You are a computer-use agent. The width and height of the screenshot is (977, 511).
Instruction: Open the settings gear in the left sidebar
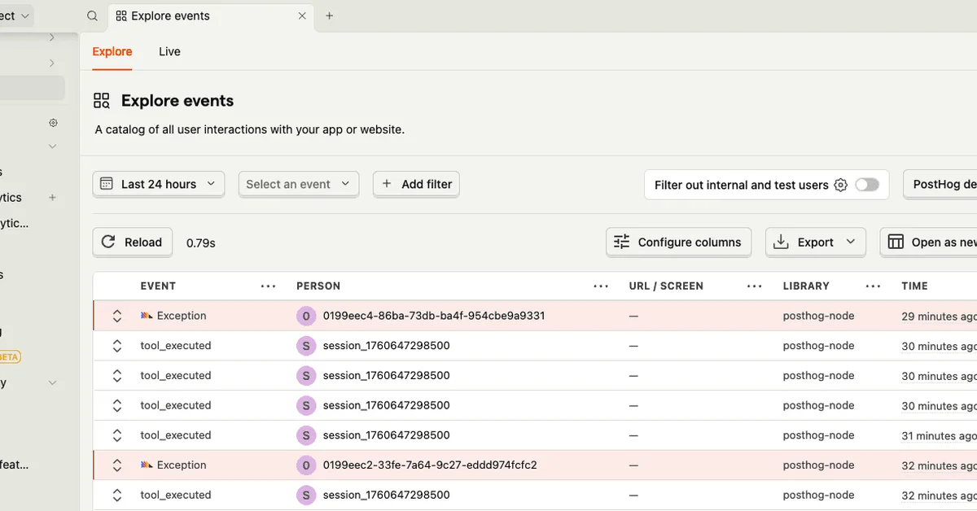(x=53, y=122)
